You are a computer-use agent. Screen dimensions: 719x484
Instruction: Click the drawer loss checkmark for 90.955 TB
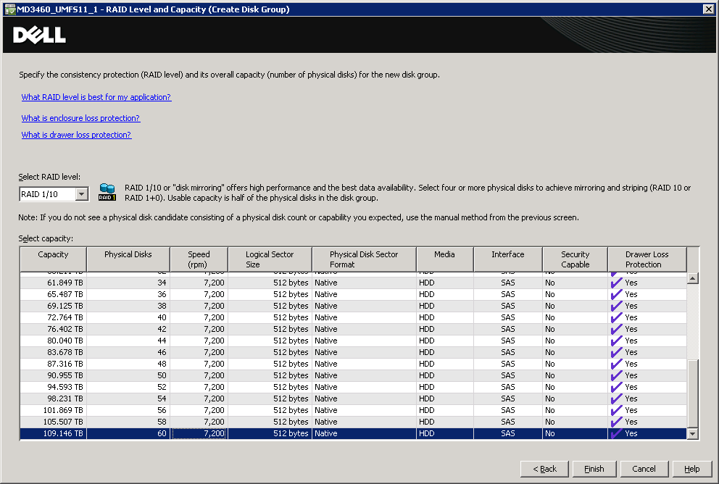[x=616, y=375]
